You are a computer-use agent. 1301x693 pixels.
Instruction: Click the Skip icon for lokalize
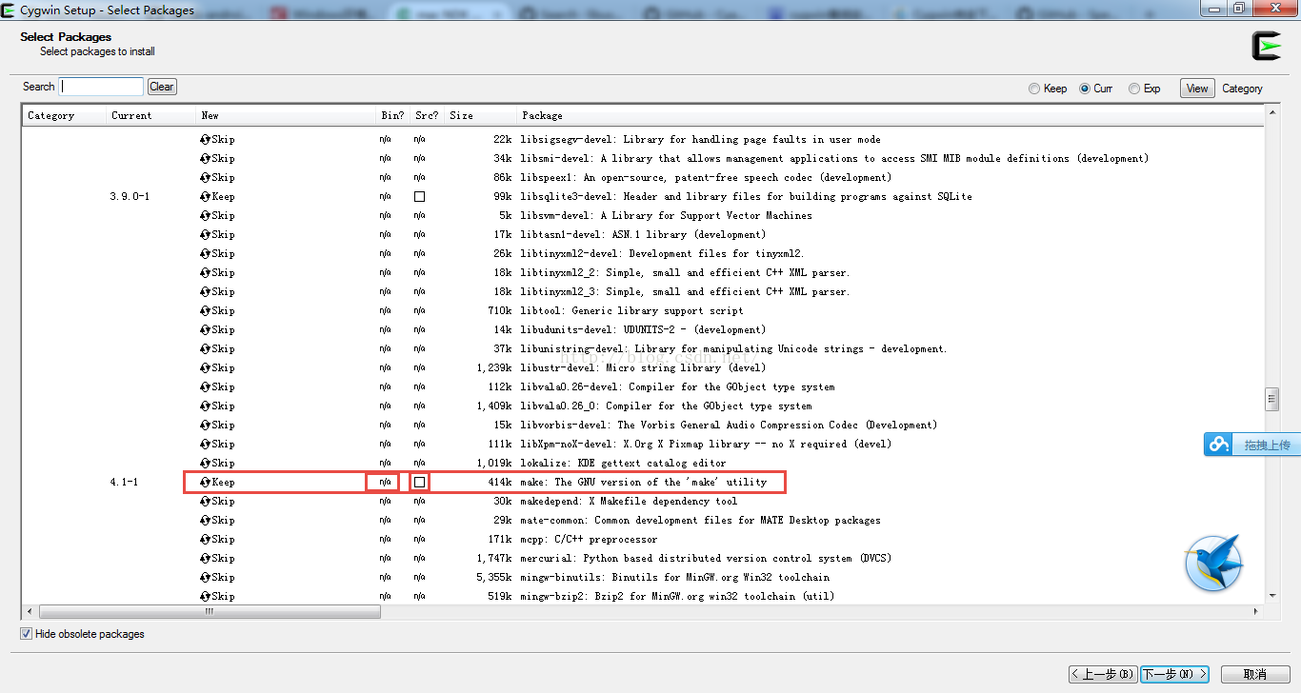[205, 463]
